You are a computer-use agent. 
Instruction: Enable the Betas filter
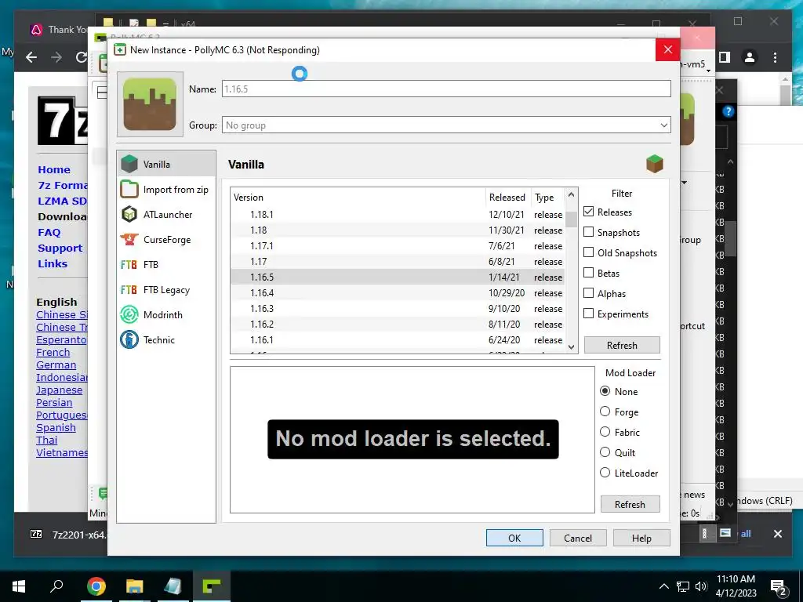tap(589, 273)
